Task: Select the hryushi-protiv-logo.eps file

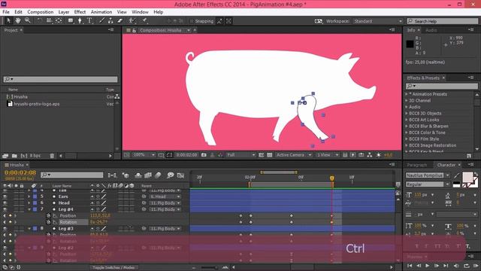Action: click(x=37, y=104)
